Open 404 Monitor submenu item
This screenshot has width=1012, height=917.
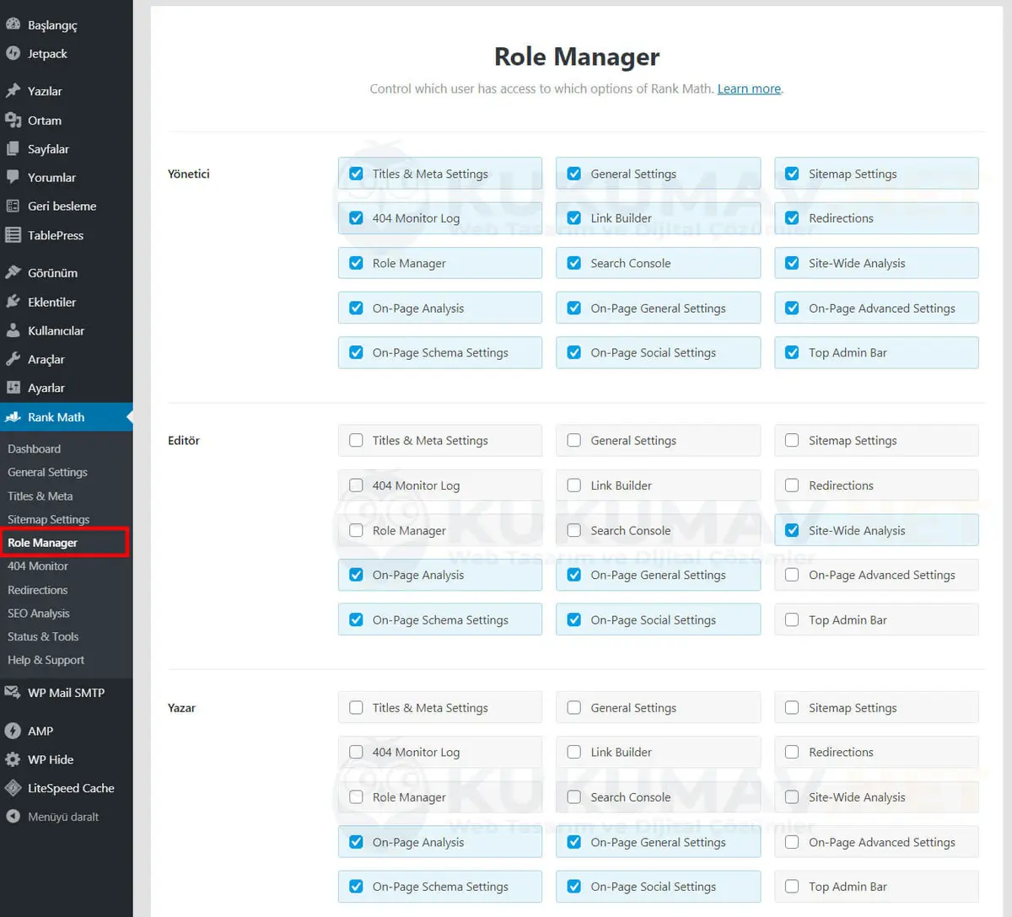[38, 566]
